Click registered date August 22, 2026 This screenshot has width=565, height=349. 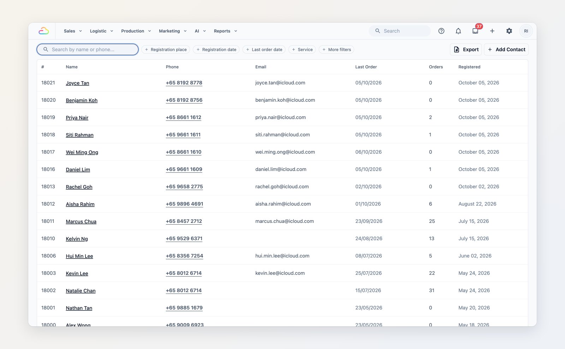(477, 204)
